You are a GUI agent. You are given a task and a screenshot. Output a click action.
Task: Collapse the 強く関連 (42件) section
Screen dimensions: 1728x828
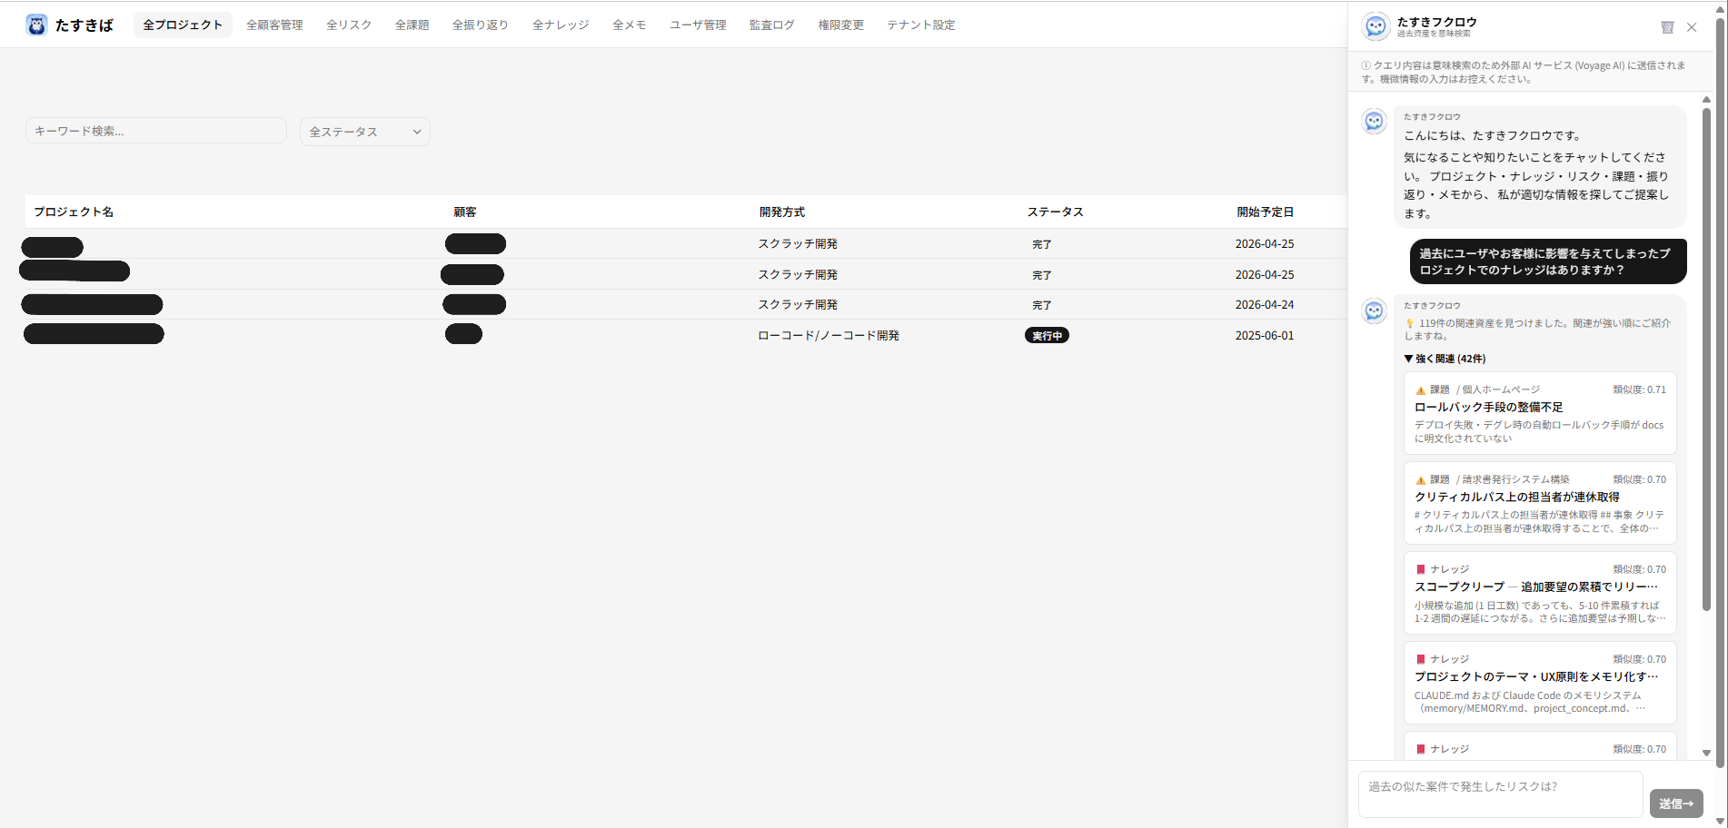[x=1445, y=359]
